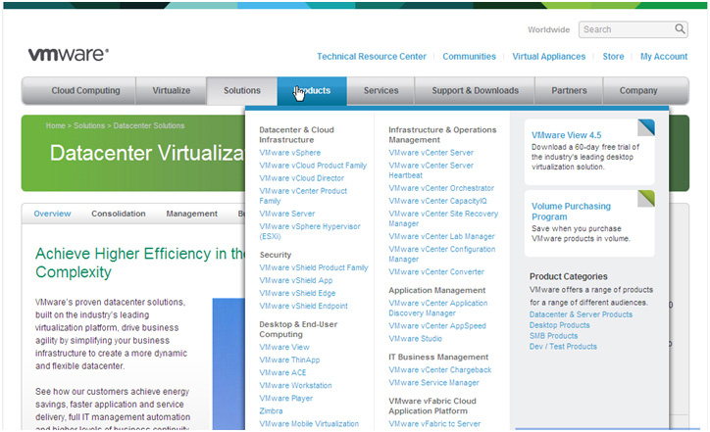Select Desktop Products category link
710x432 pixels.
[559, 325]
